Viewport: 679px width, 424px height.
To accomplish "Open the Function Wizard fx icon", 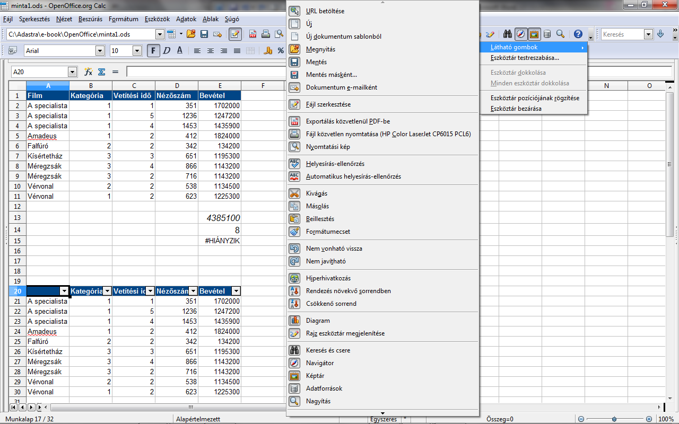I will 89,72.
